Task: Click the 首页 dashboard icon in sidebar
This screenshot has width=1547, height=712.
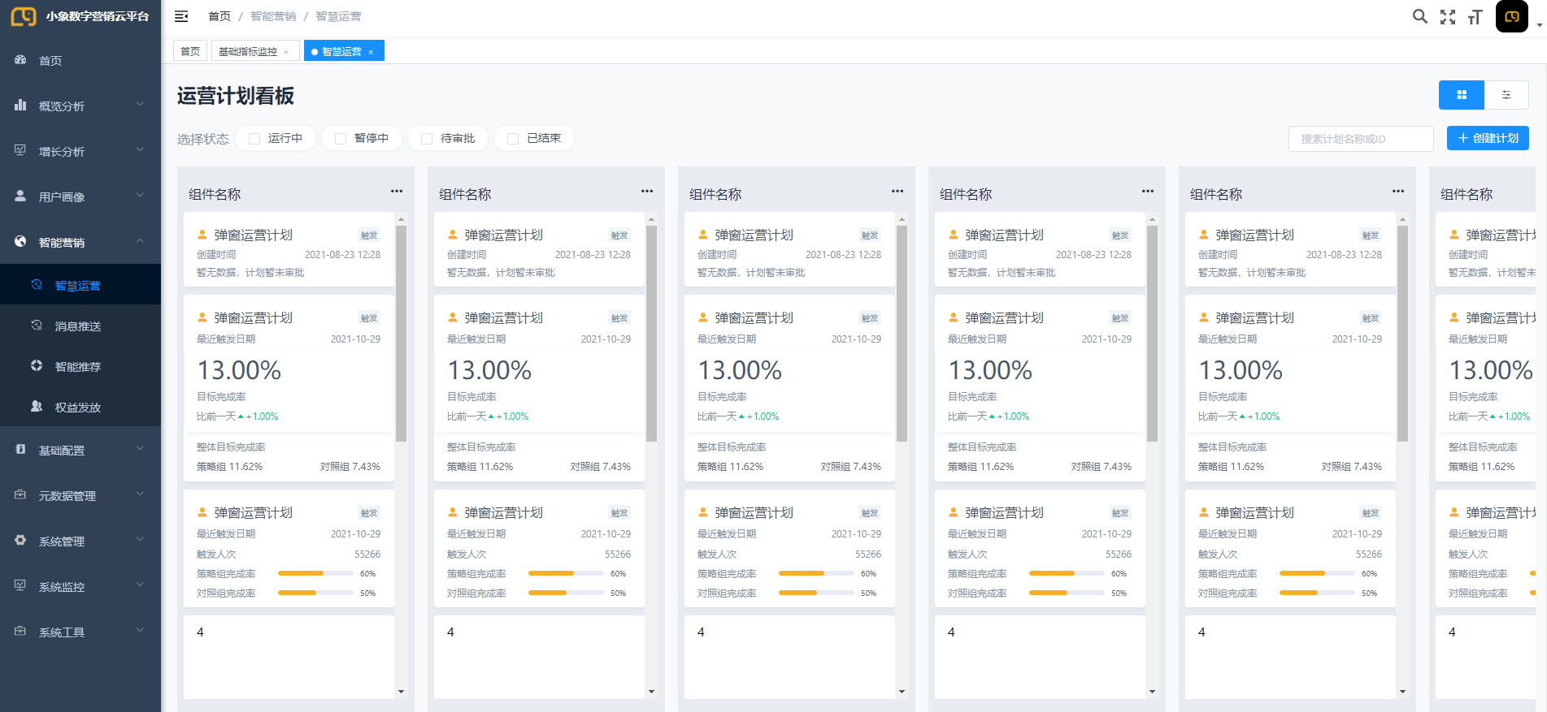Action: click(x=20, y=60)
